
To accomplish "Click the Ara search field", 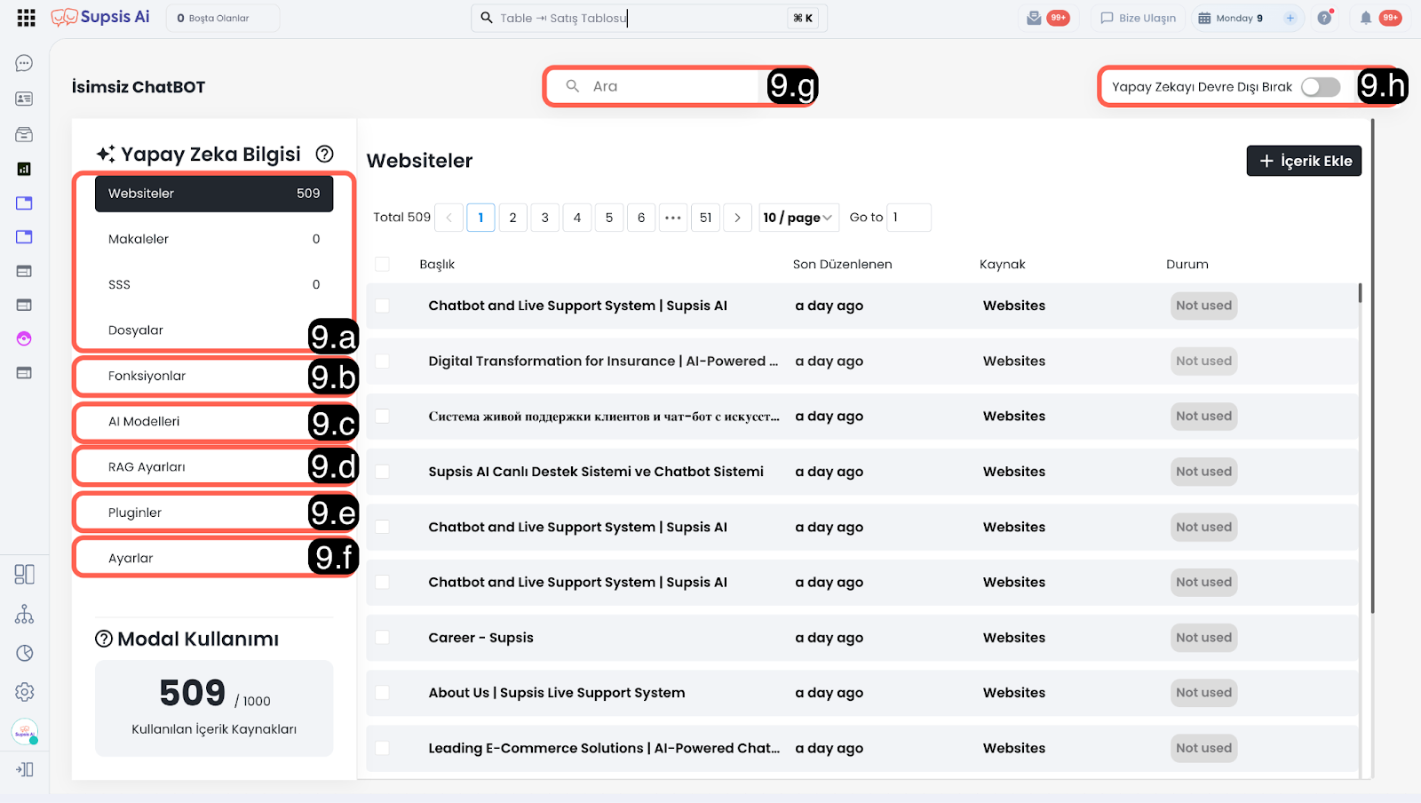I will 666,86.
